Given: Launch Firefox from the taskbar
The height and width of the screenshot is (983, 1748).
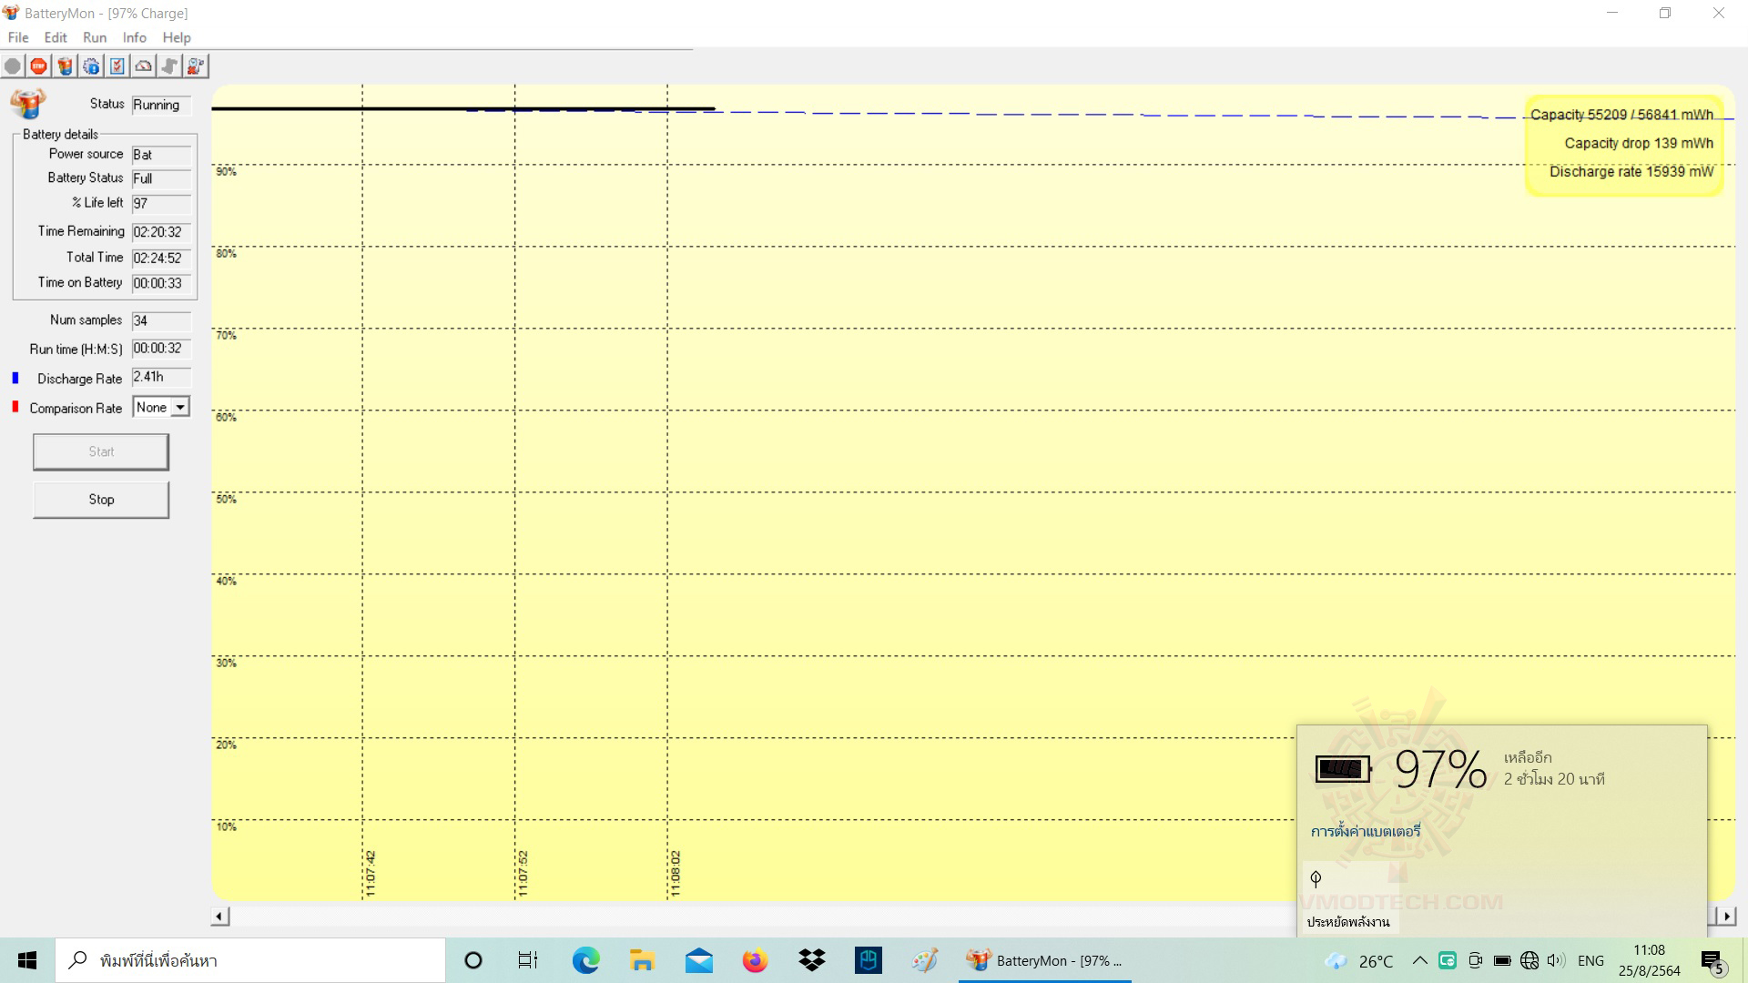Looking at the screenshot, I should tap(755, 960).
